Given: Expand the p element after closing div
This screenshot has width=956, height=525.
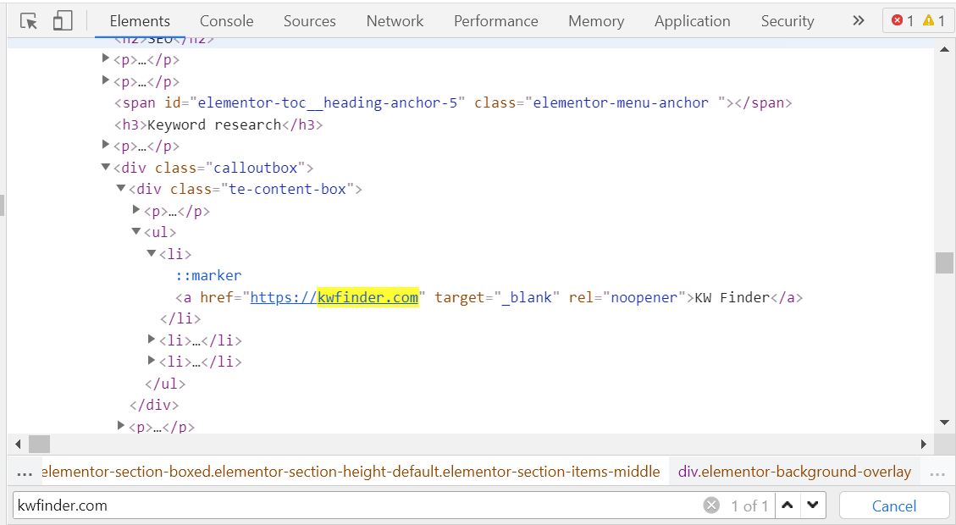Looking at the screenshot, I should pyautogui.click(x=121, y=425).
